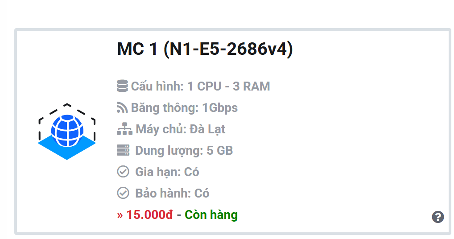This screenshot has width=454, height=239.
Task: Click the red » arrow before the price
Action: click(120, 215)
